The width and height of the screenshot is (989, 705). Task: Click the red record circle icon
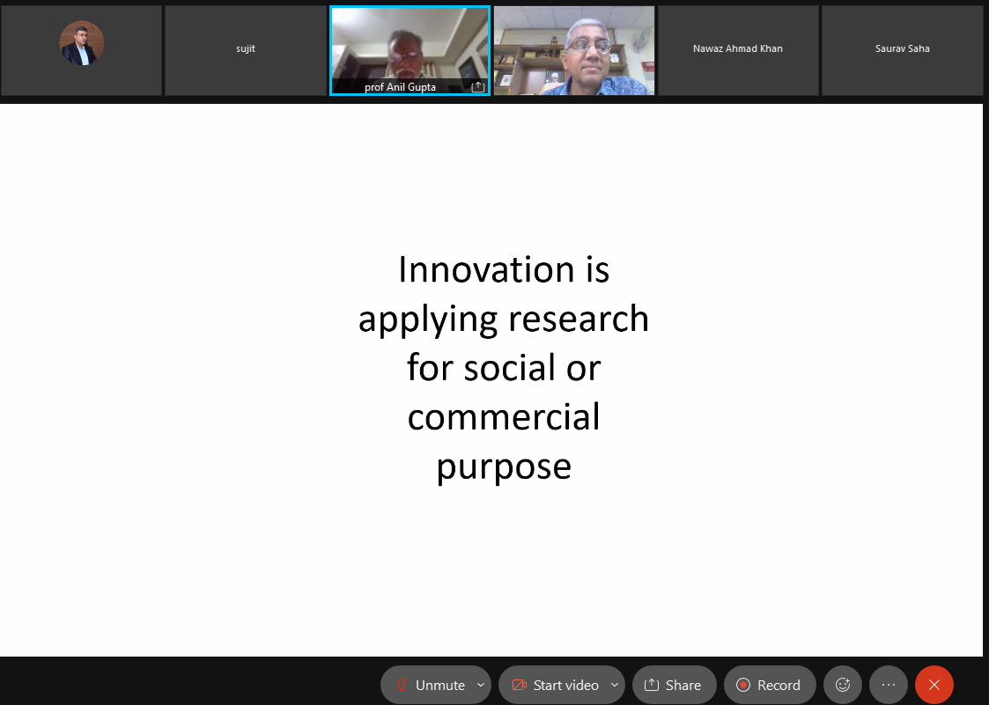point(742,685)
